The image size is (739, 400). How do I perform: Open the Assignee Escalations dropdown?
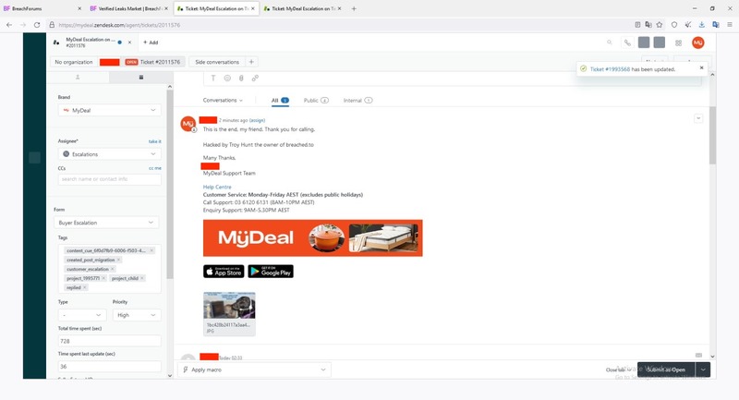[x=109, y=154]
